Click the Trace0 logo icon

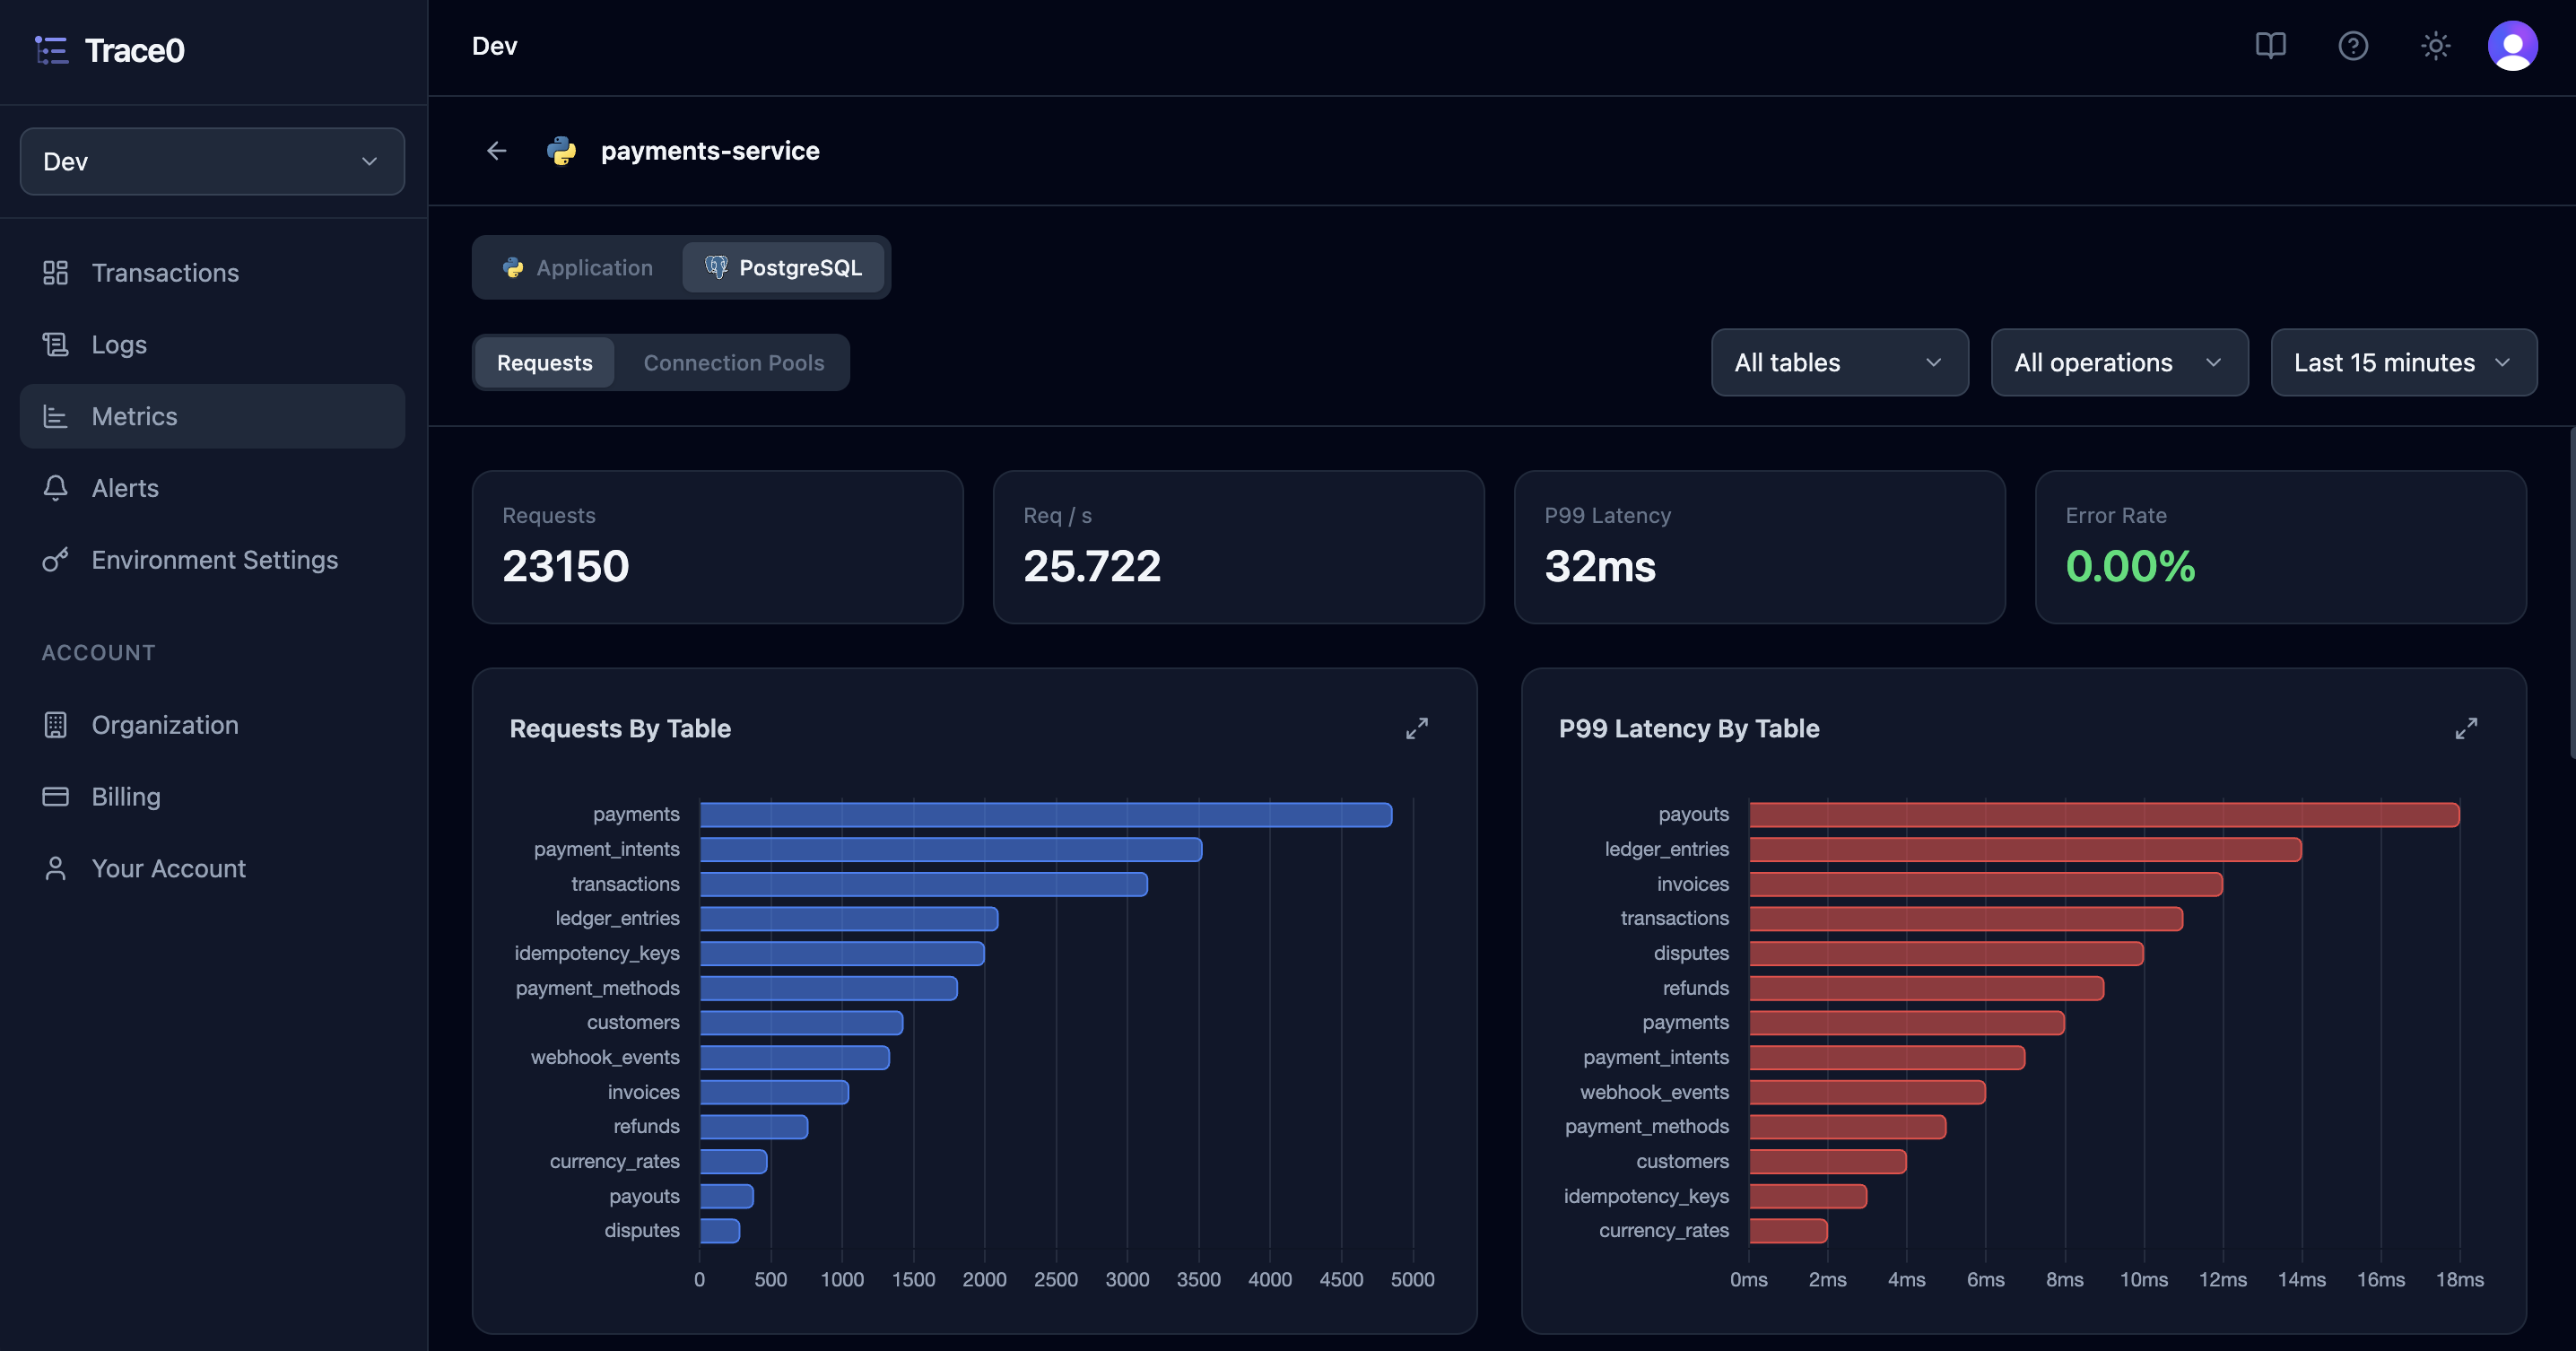point(51,50)
